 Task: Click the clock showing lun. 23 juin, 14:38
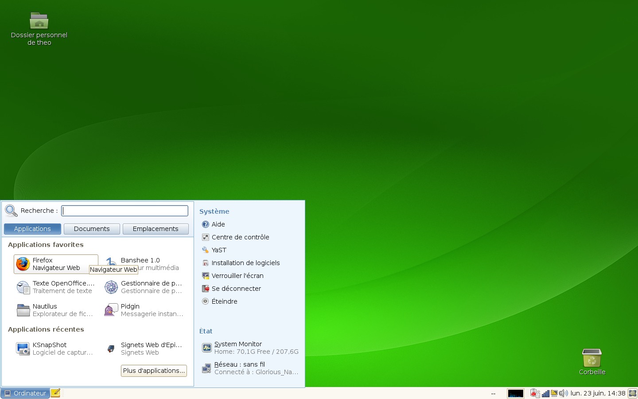click(598, 393)
